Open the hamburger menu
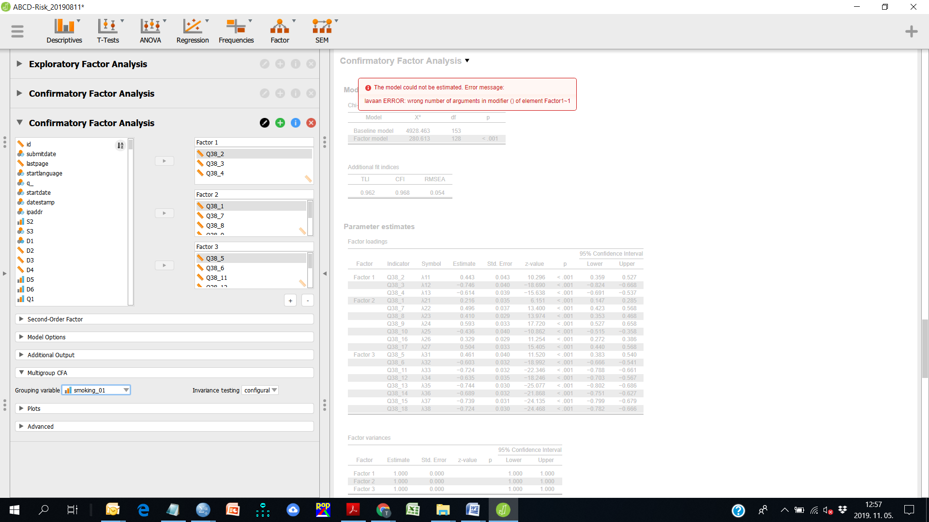Screen dimensions: 929x522 coord(17,31)
